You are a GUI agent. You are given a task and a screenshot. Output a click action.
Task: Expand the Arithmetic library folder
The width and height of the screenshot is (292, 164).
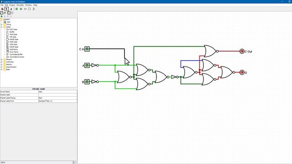pos(1,62)
